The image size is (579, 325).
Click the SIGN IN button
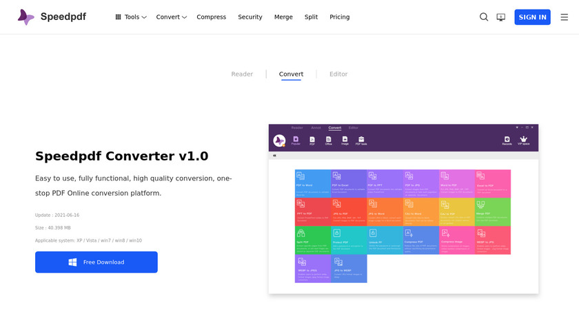click(x=532, y=17)
